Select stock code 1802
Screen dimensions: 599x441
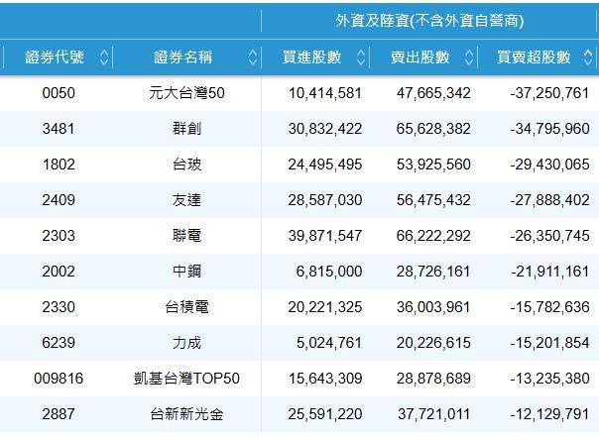(x=59, y=165)
